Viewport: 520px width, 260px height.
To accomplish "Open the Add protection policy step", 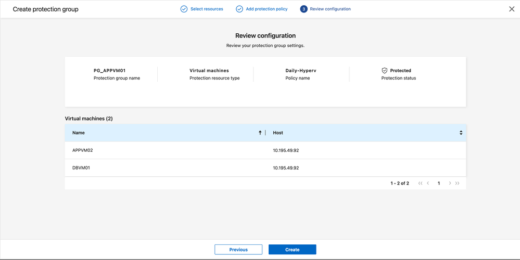I will coord(267,9).
